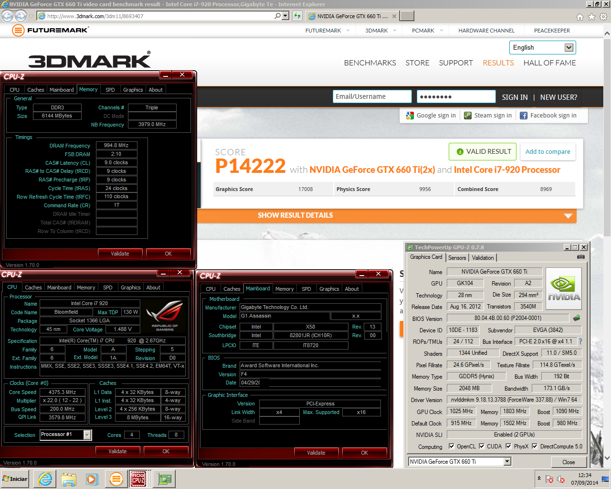611x489 pixels.
Task: Open the address bar history dropdown arrow
Action: pyautogui.click(x=285, y=16)
